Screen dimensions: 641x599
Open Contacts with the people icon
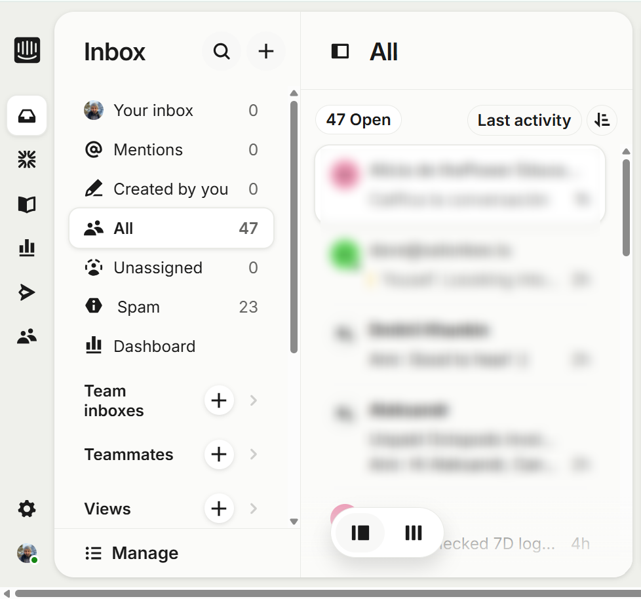click(x=26, y=336)
